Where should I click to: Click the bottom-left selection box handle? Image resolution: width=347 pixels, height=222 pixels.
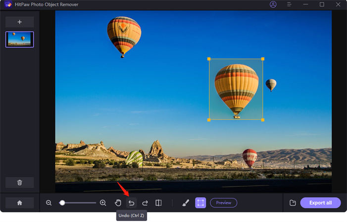tap(209, 120)
